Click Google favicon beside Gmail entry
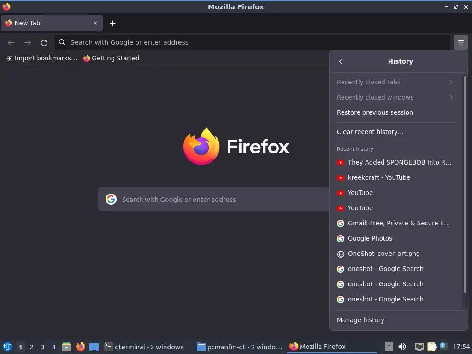The image size is (472, 354). [341, 224]
